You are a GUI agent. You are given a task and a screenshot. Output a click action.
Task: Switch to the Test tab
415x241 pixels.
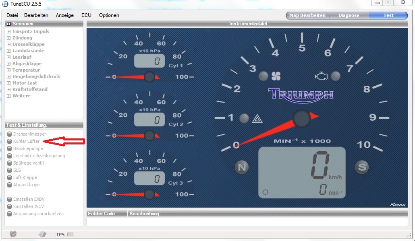pyautogui.click(x=388, y=15)
